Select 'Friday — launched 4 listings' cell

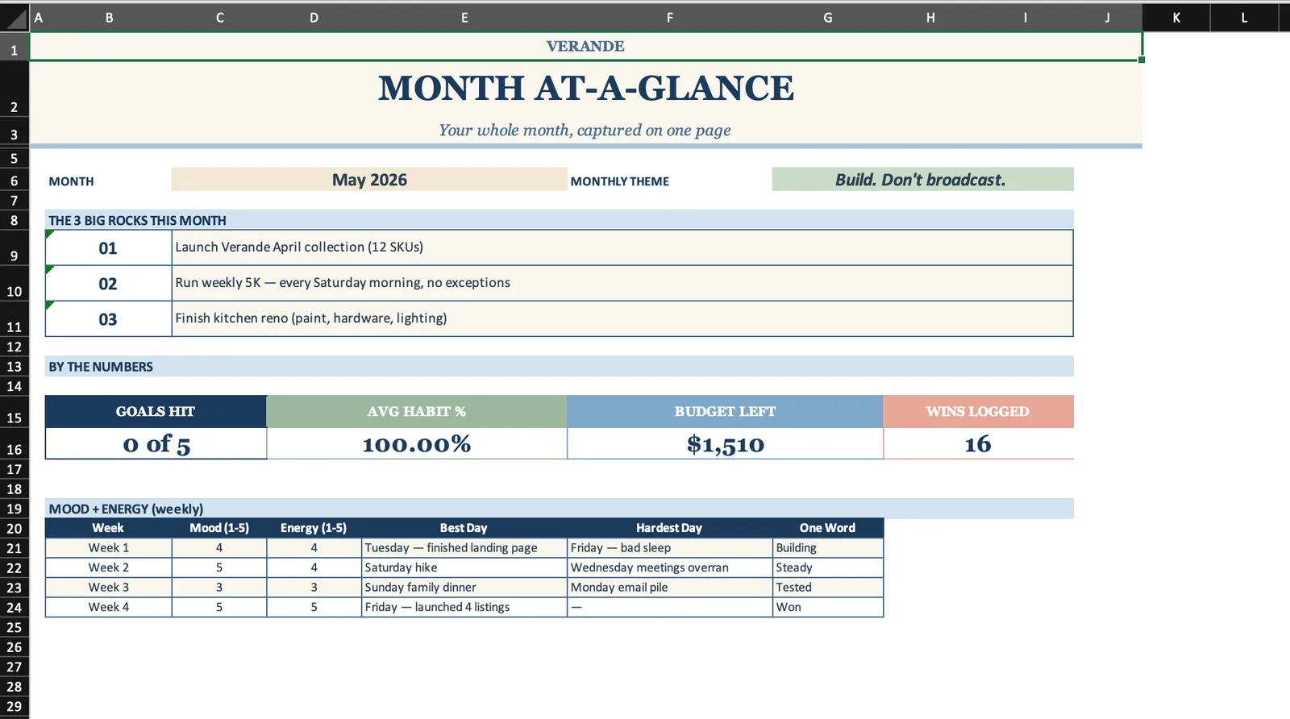pyautogui.click(x=464, y=607)
